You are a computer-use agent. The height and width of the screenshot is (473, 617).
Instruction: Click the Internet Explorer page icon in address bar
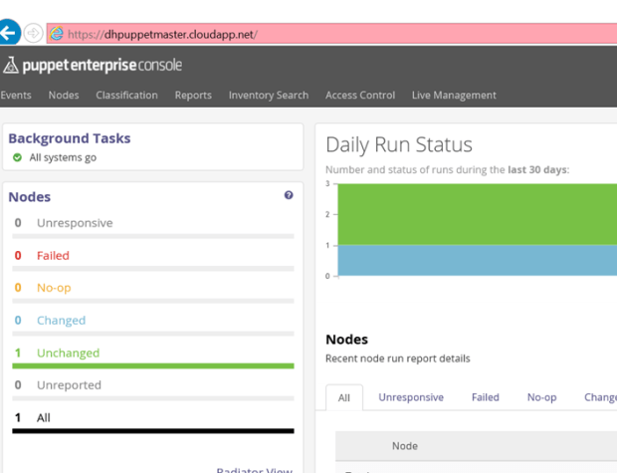[57, 34]
